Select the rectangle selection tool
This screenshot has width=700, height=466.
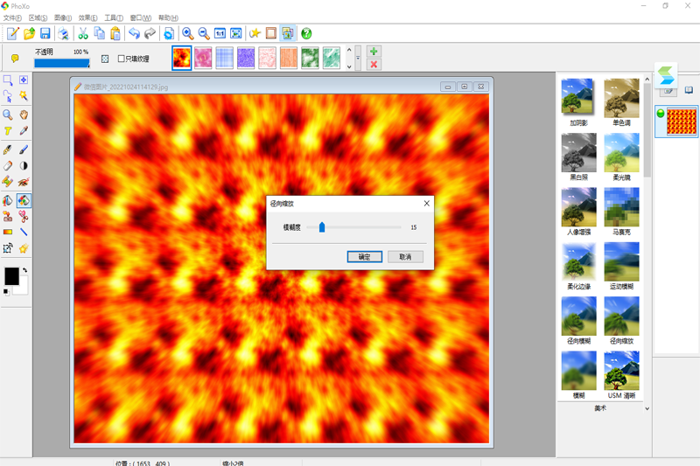8,80
